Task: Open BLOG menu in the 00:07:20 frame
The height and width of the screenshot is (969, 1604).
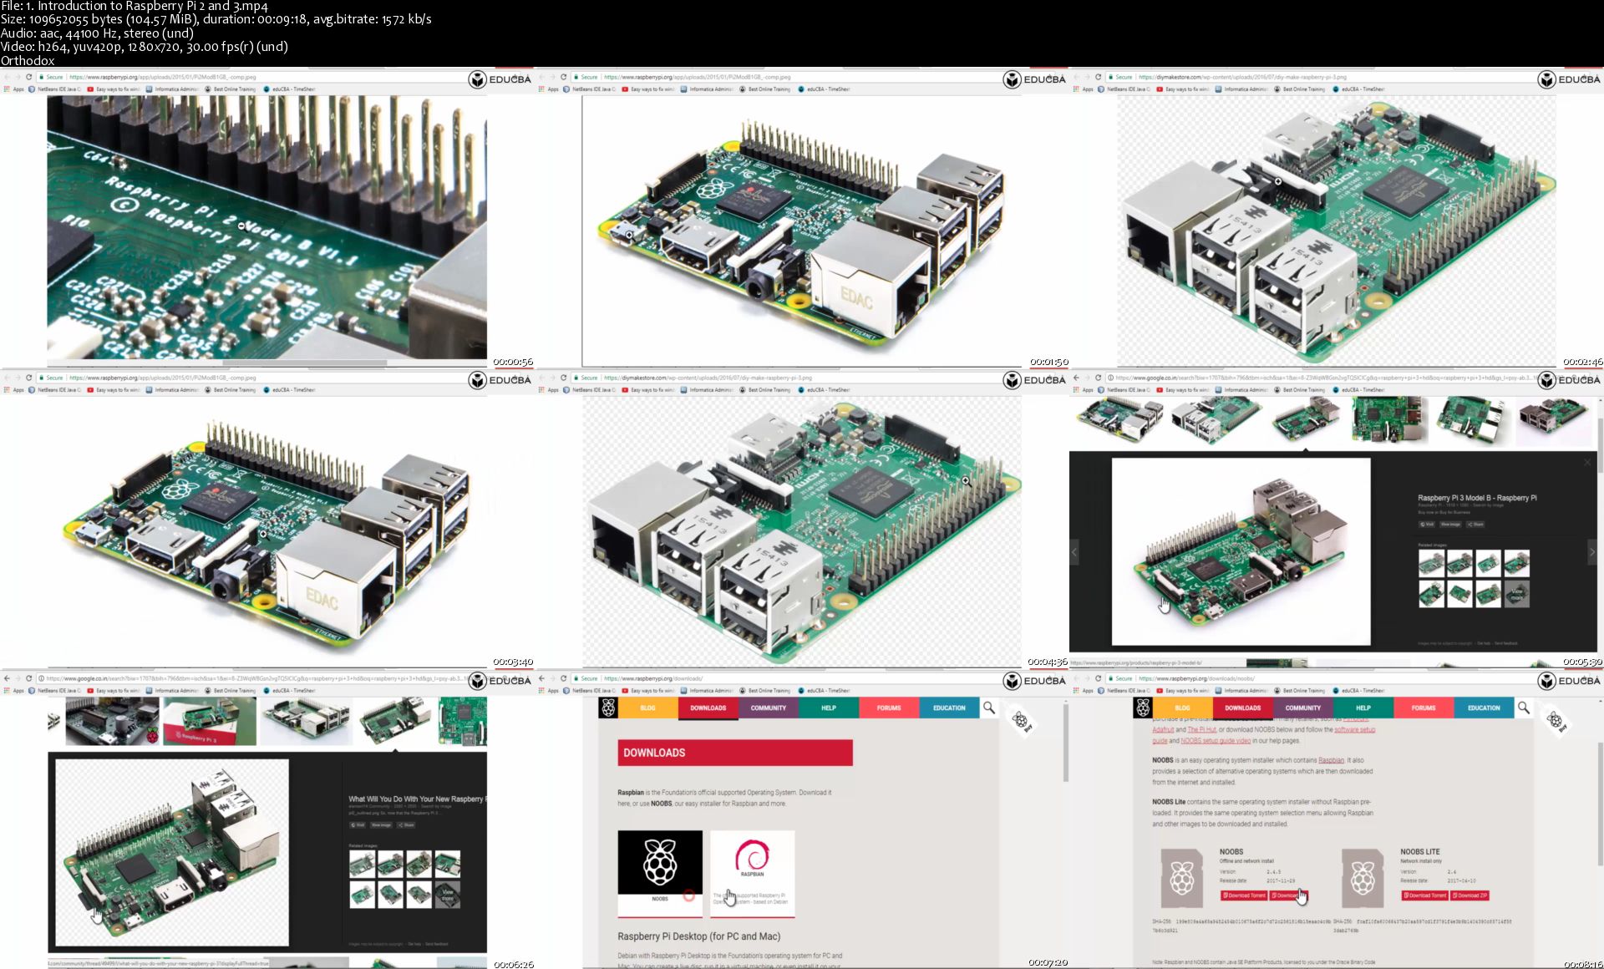Action: (x=648, y=708)
